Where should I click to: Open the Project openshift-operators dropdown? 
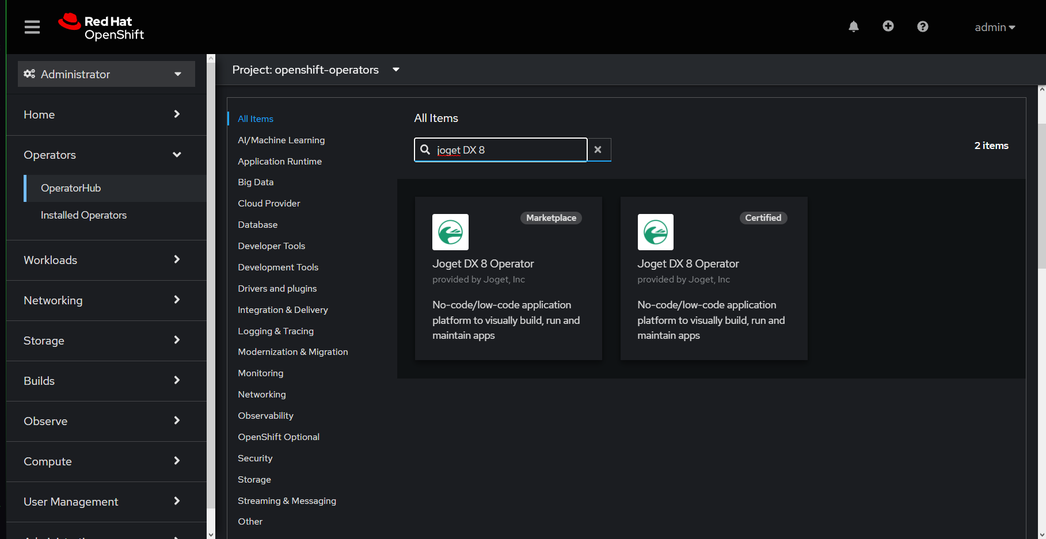click(x=315, y=70)
